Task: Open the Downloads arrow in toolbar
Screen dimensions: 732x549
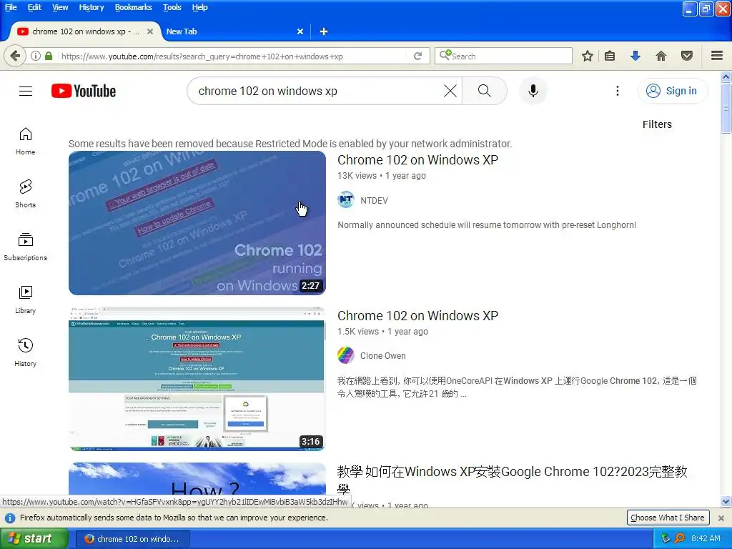Action: point(635,56)
